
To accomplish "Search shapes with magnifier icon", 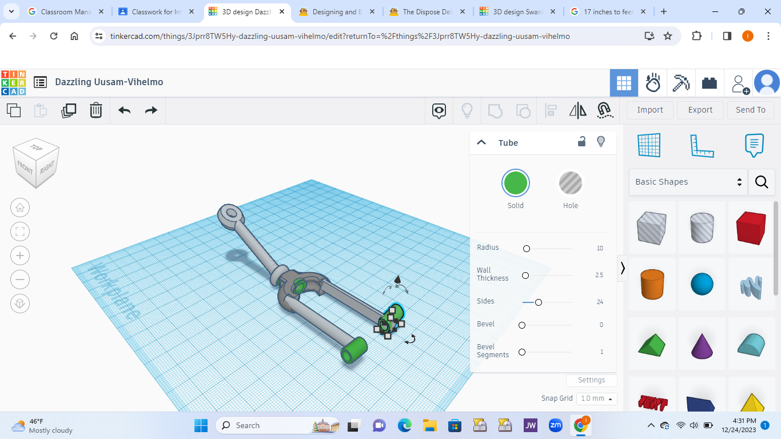I will (762, 182).
